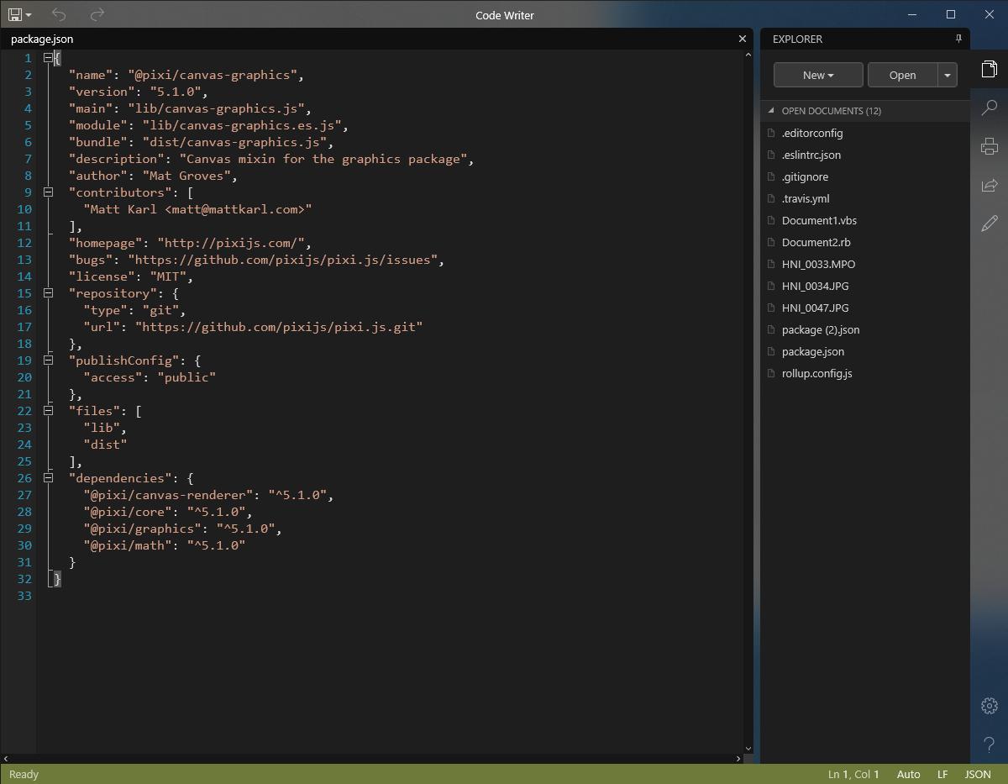Click the Save icon in title bar
The height and width of the screenshot is (784, 1008).
15,14
